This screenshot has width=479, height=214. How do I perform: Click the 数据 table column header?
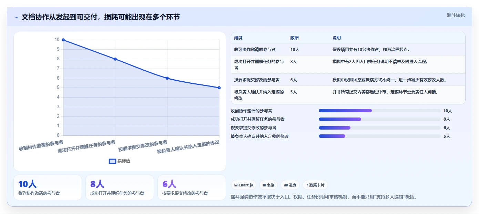[x=295, y=38]
